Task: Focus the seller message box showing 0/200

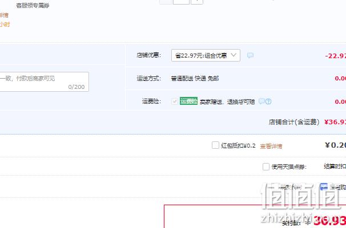Action: [x=44, y=82]
